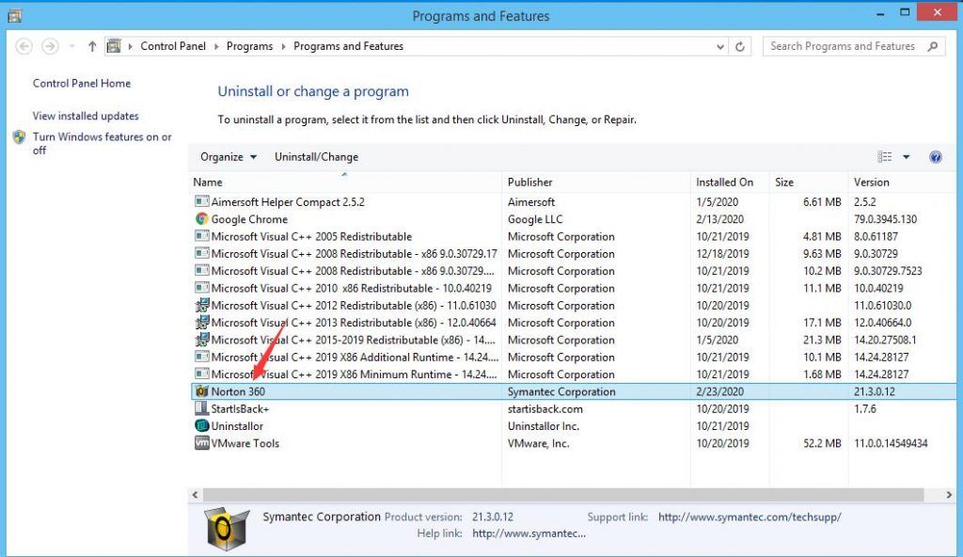Open Turn Windows features on or off
Image resolution: width=963 pixels, height=557 pixels.
pyautogui.click(x=102, y=143)
